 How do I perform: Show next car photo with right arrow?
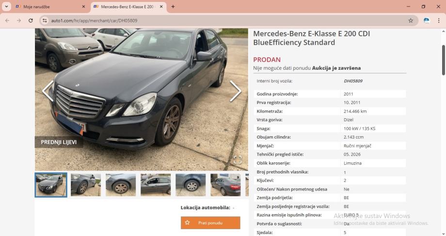pos(235,91)
